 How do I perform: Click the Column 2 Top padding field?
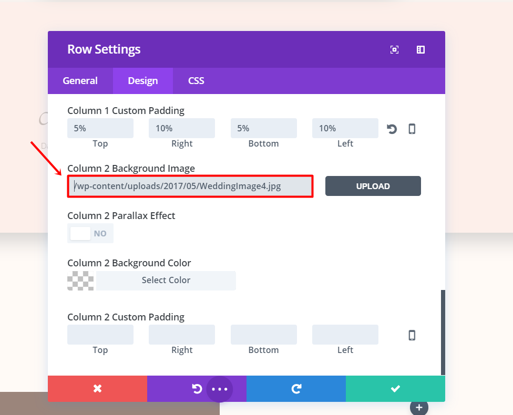click(100, 335)
